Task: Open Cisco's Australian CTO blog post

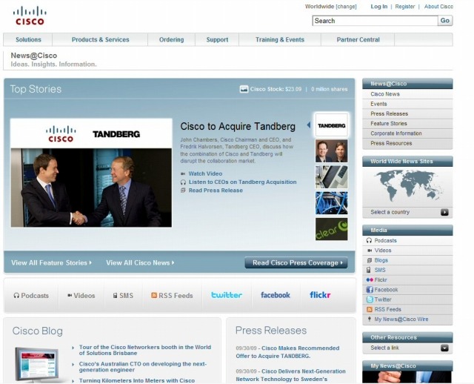Action: (x=143, y=367)
